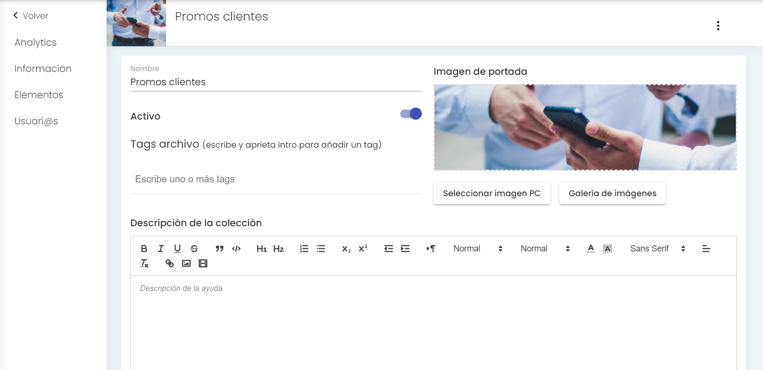The image size is (763, 370).
Task: Open Galería de imágenes
Action: point(613,193)
